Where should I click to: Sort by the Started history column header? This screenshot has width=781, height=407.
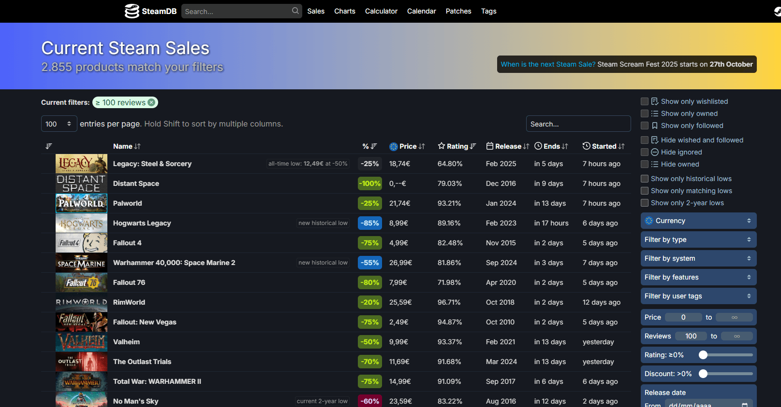pos(604,146)
